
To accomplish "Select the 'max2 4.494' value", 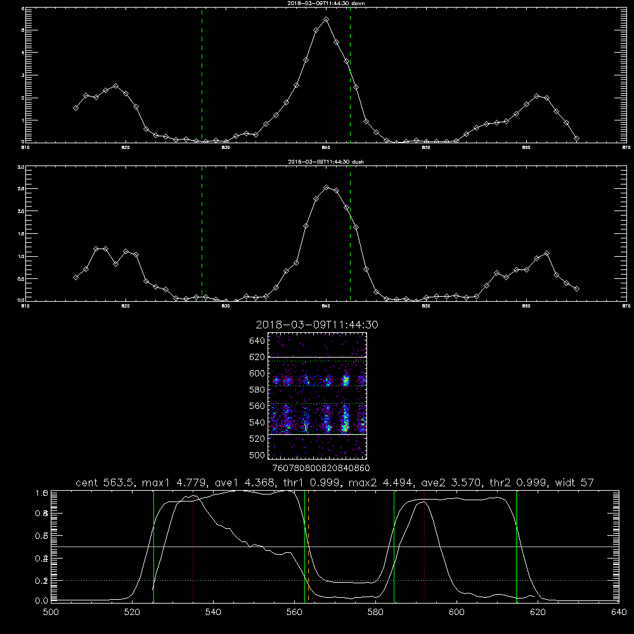I will [382, 482].
